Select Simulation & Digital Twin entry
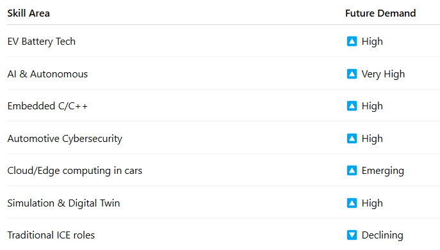This screenshot has width=440, height=250. coord(63,203)
